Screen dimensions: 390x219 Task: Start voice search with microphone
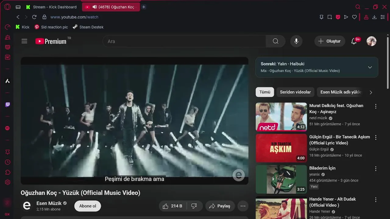(x=296, y=41)
